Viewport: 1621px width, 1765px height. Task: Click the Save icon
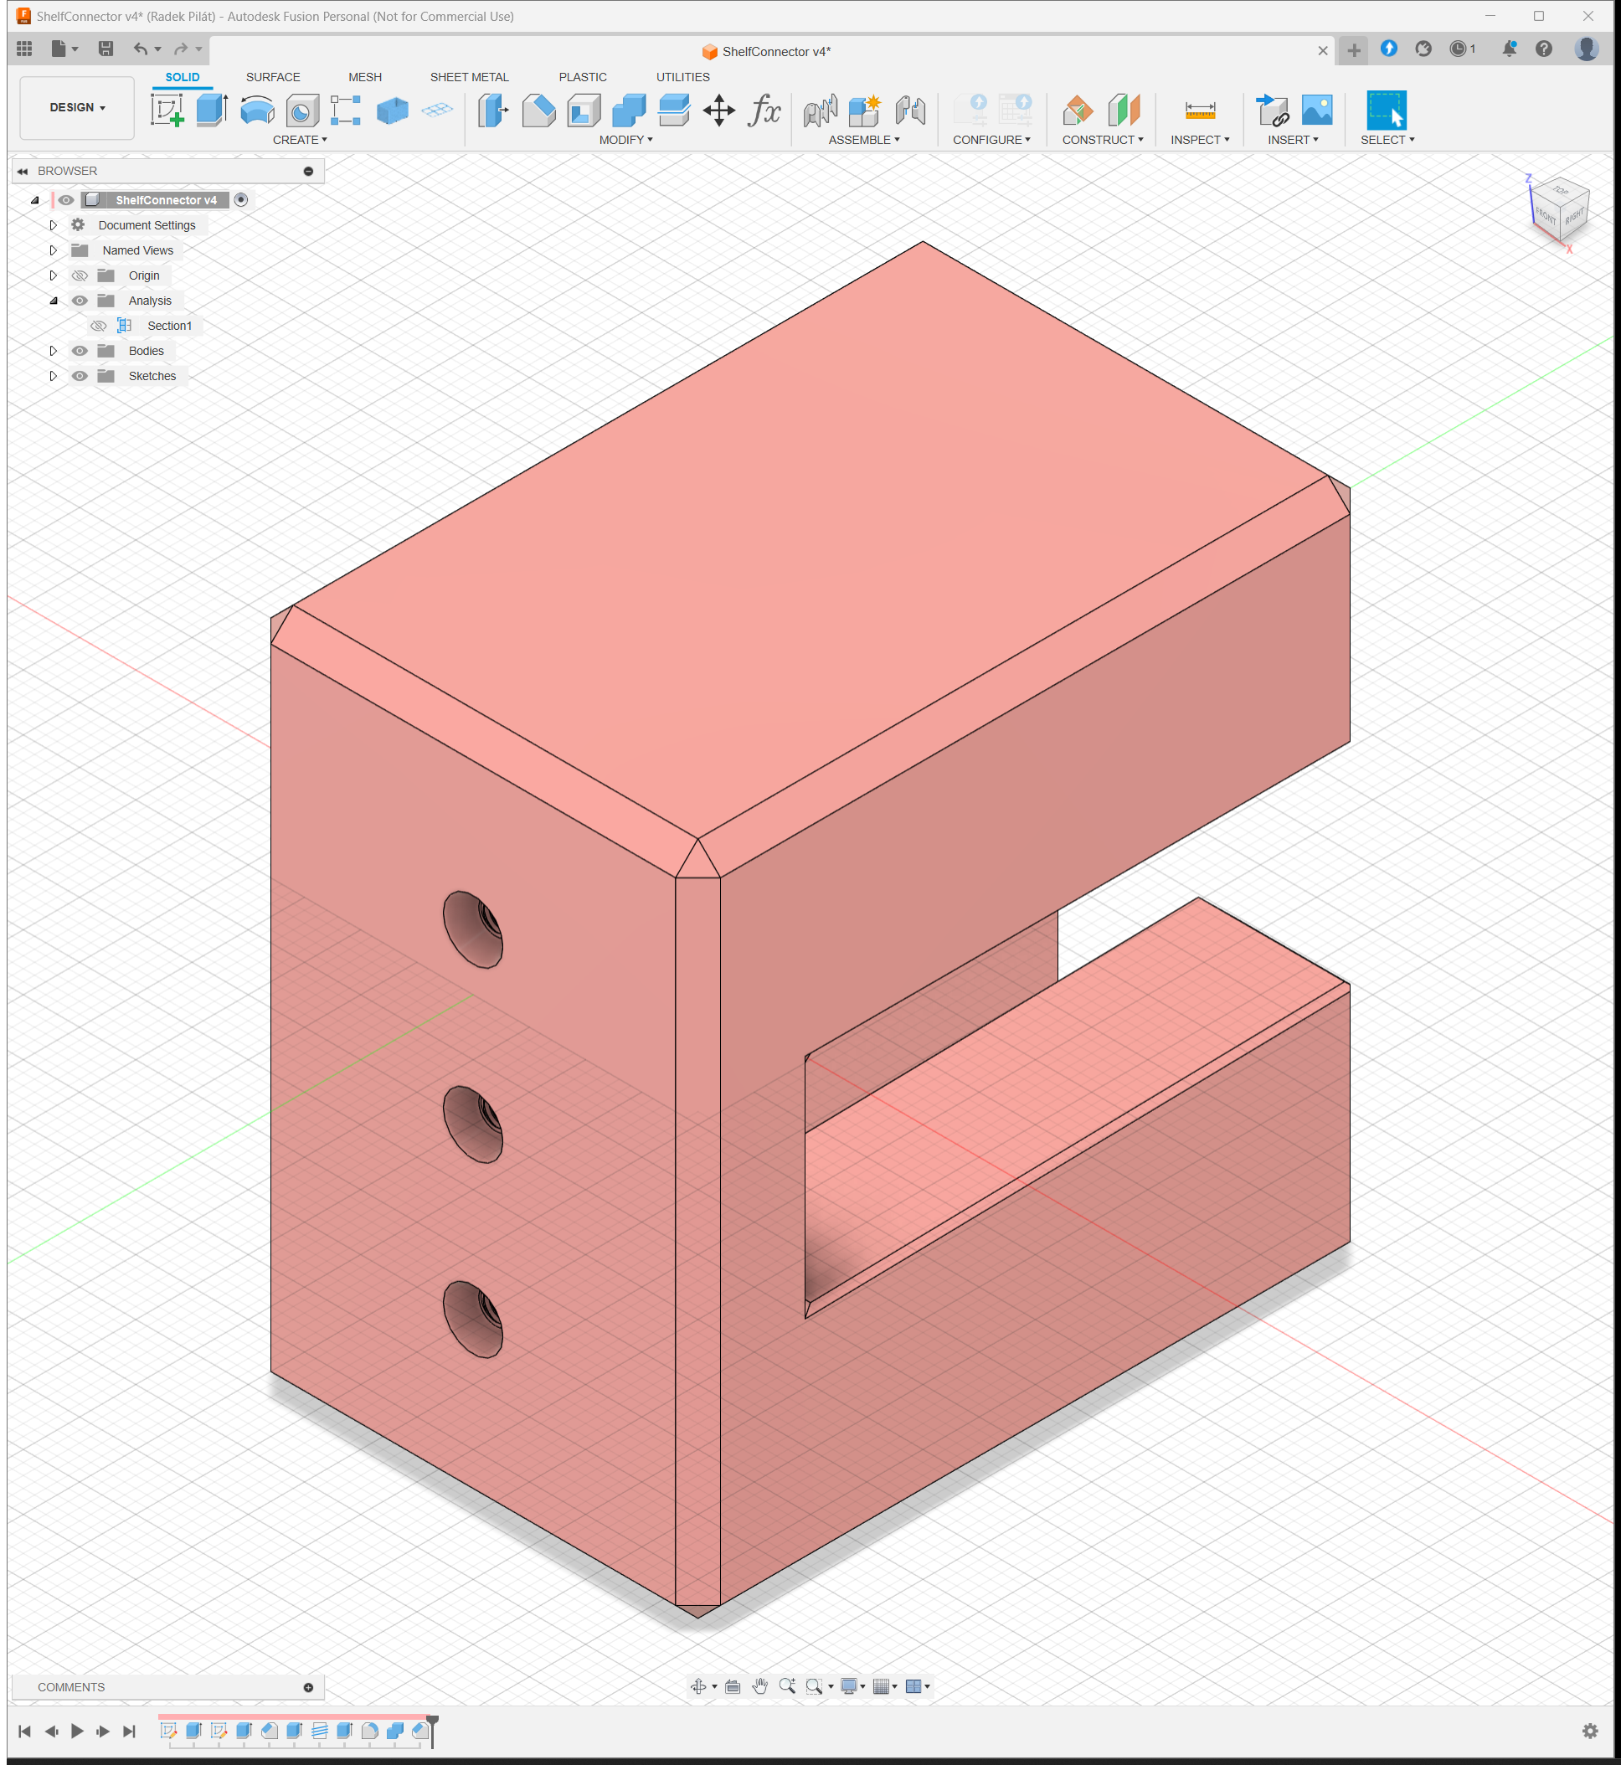105,49
